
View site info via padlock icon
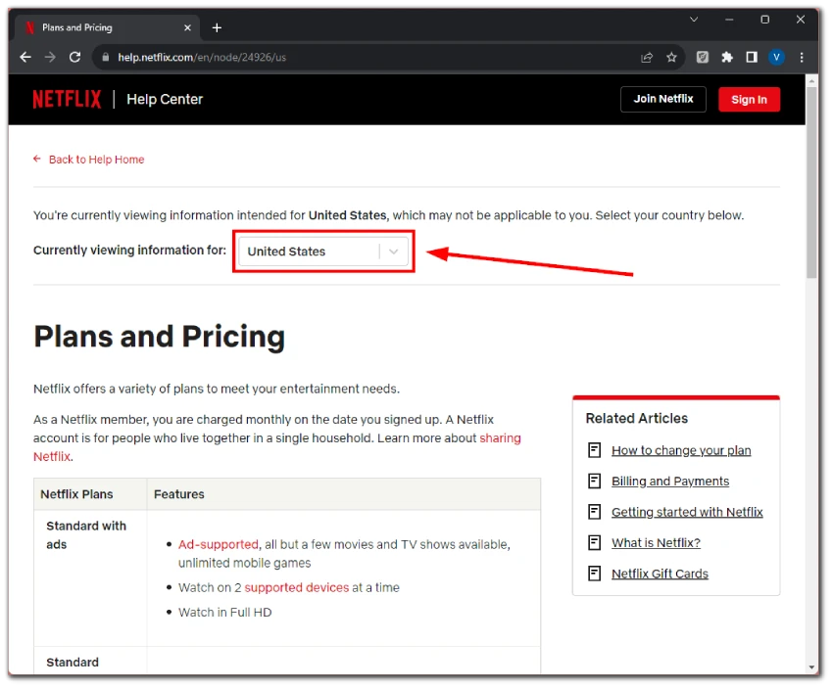click(105, 58)
